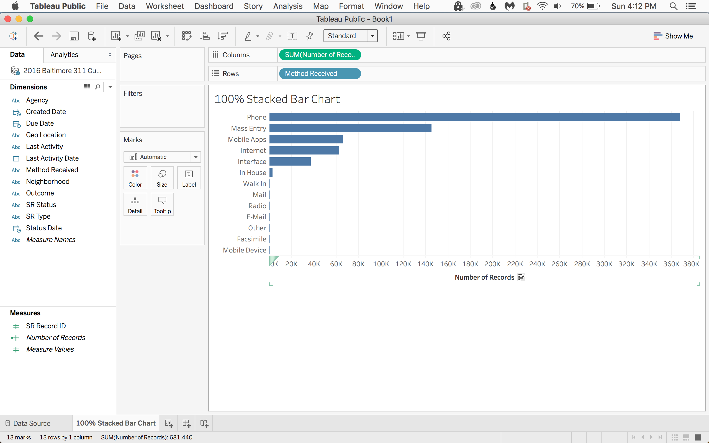Open the Worksheet menu
The width and height of the screenshot is (709, 443).
(x=165, y=6)
